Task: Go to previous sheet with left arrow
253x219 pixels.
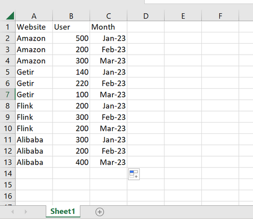Action: click(x=13, y=212)
